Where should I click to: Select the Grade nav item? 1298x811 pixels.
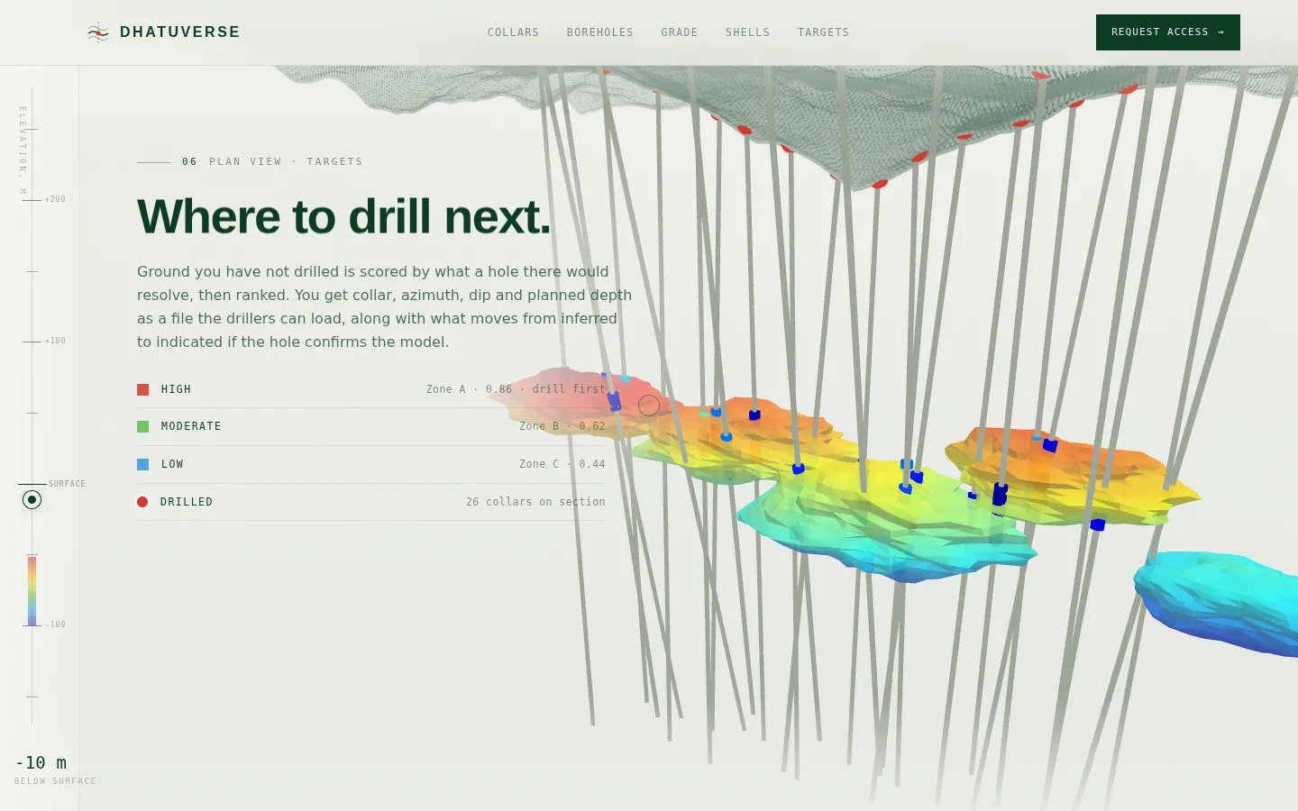680,32
